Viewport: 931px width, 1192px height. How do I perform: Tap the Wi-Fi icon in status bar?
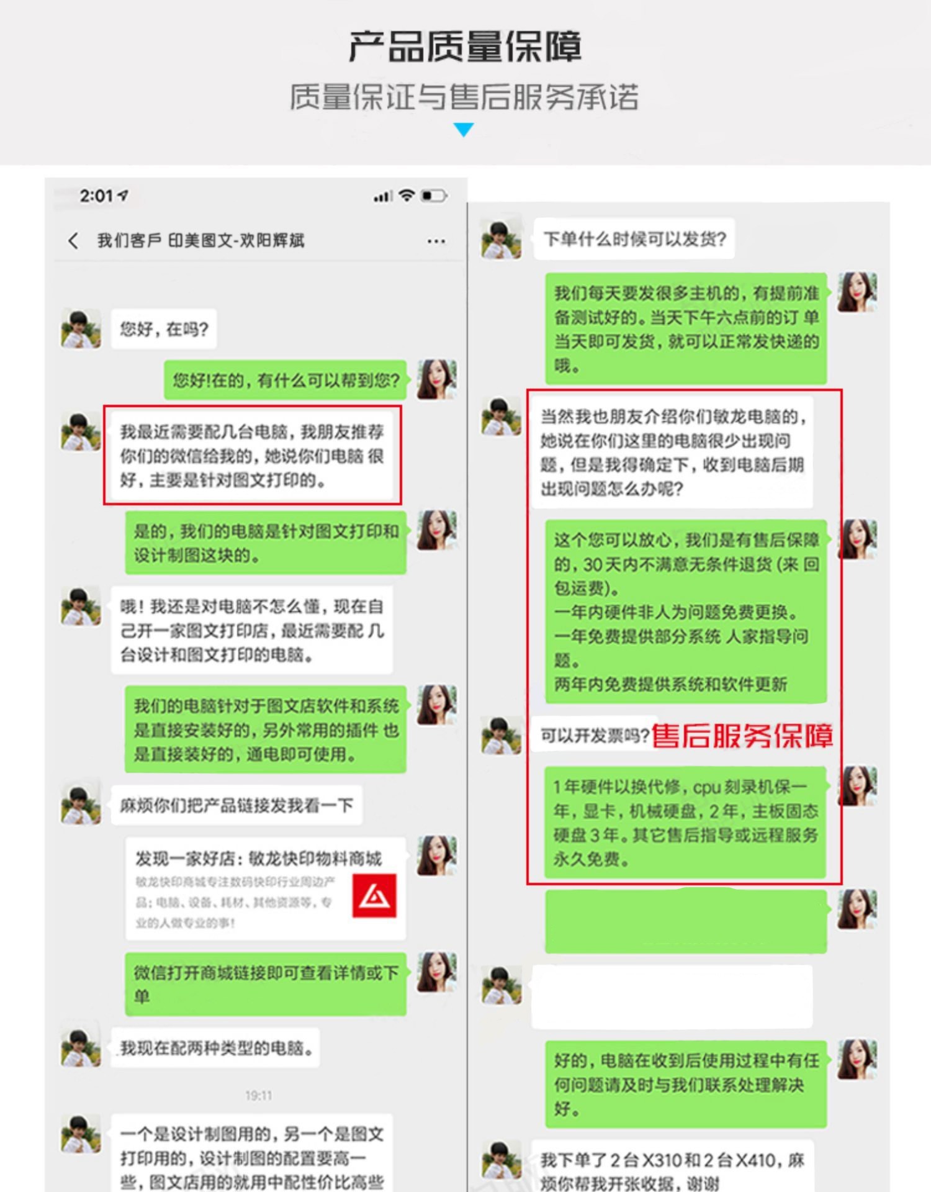click(407, 196)
